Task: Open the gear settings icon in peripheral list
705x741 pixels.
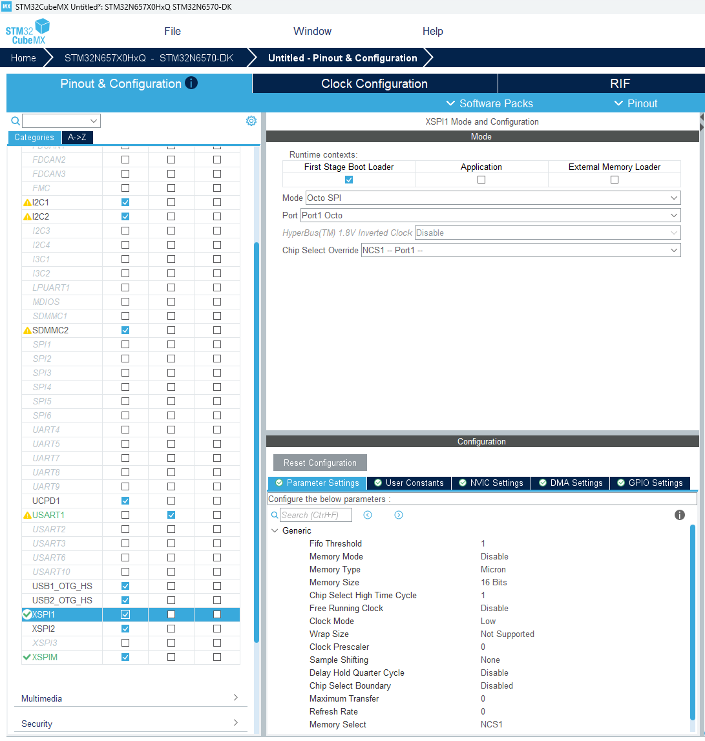Action: [251, 121]
